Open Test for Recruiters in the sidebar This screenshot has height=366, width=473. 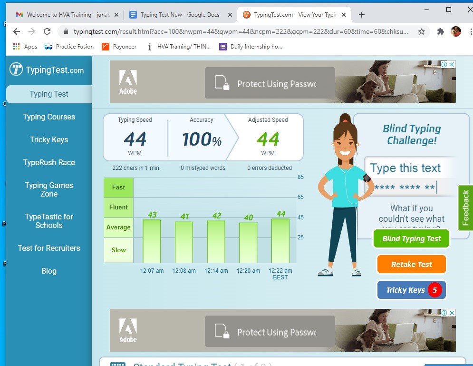pos(49,248)
